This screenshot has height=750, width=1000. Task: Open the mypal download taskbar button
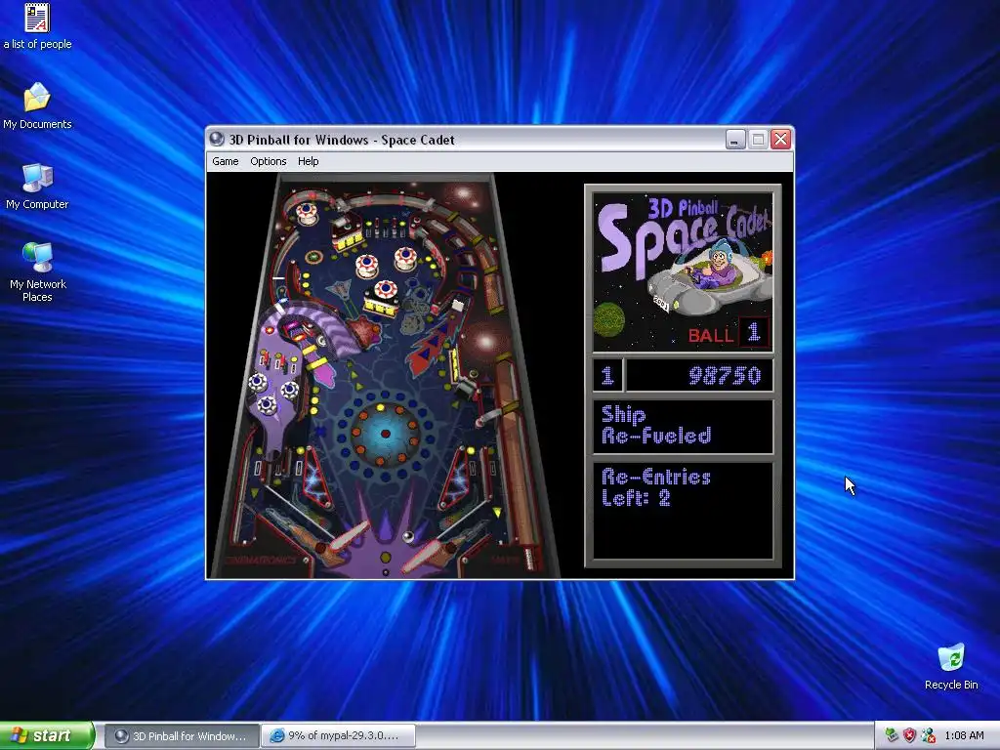pyautogui.click(x=338, y=736)
